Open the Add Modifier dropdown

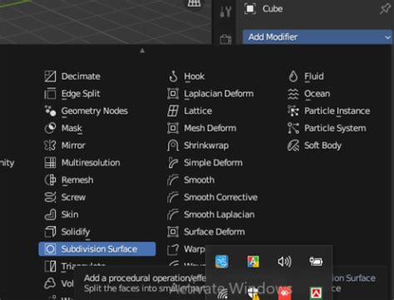click(x=318, y=37)
